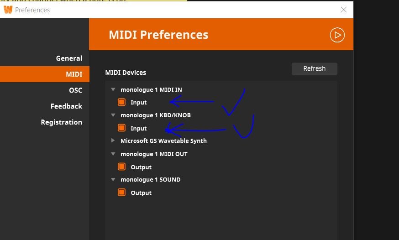
Task: Open the General preferences tab
Action: coord(69,58)
